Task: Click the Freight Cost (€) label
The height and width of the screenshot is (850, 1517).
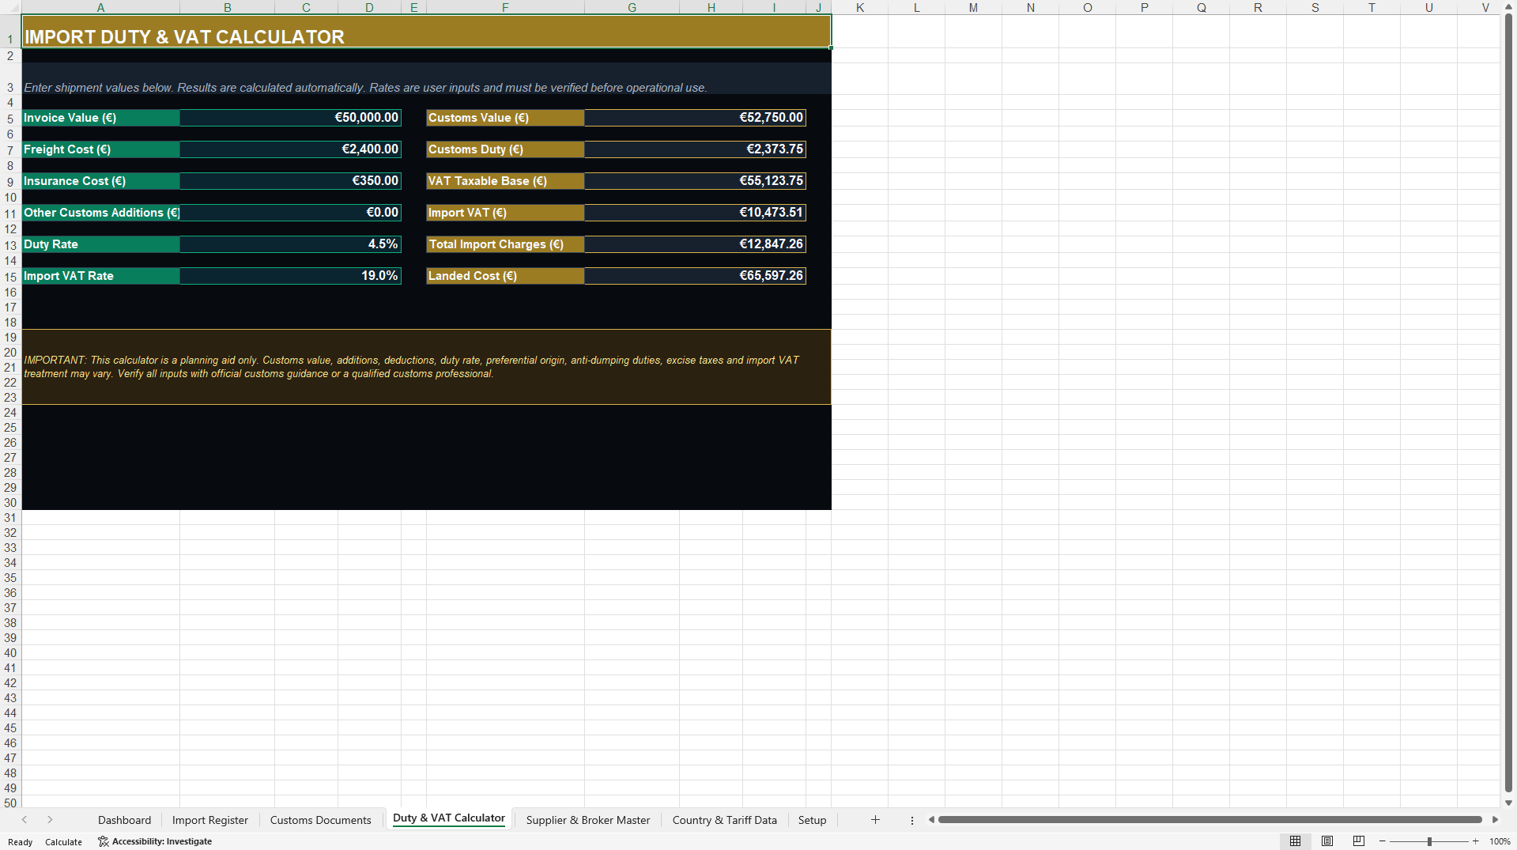Action: click(x=101, y=149)
